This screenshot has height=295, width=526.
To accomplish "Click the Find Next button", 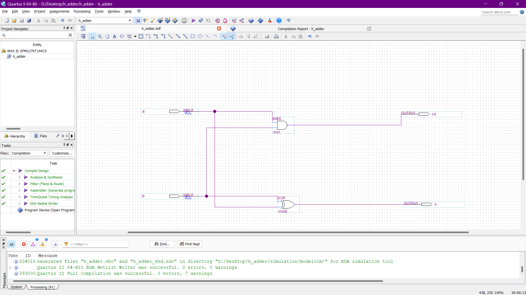I will point(190,244).
